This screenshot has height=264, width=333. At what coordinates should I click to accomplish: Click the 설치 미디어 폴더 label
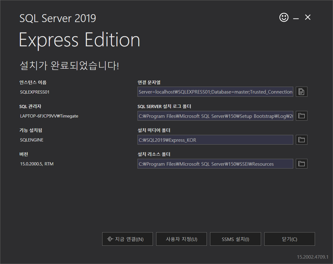(x=154, y=130)
